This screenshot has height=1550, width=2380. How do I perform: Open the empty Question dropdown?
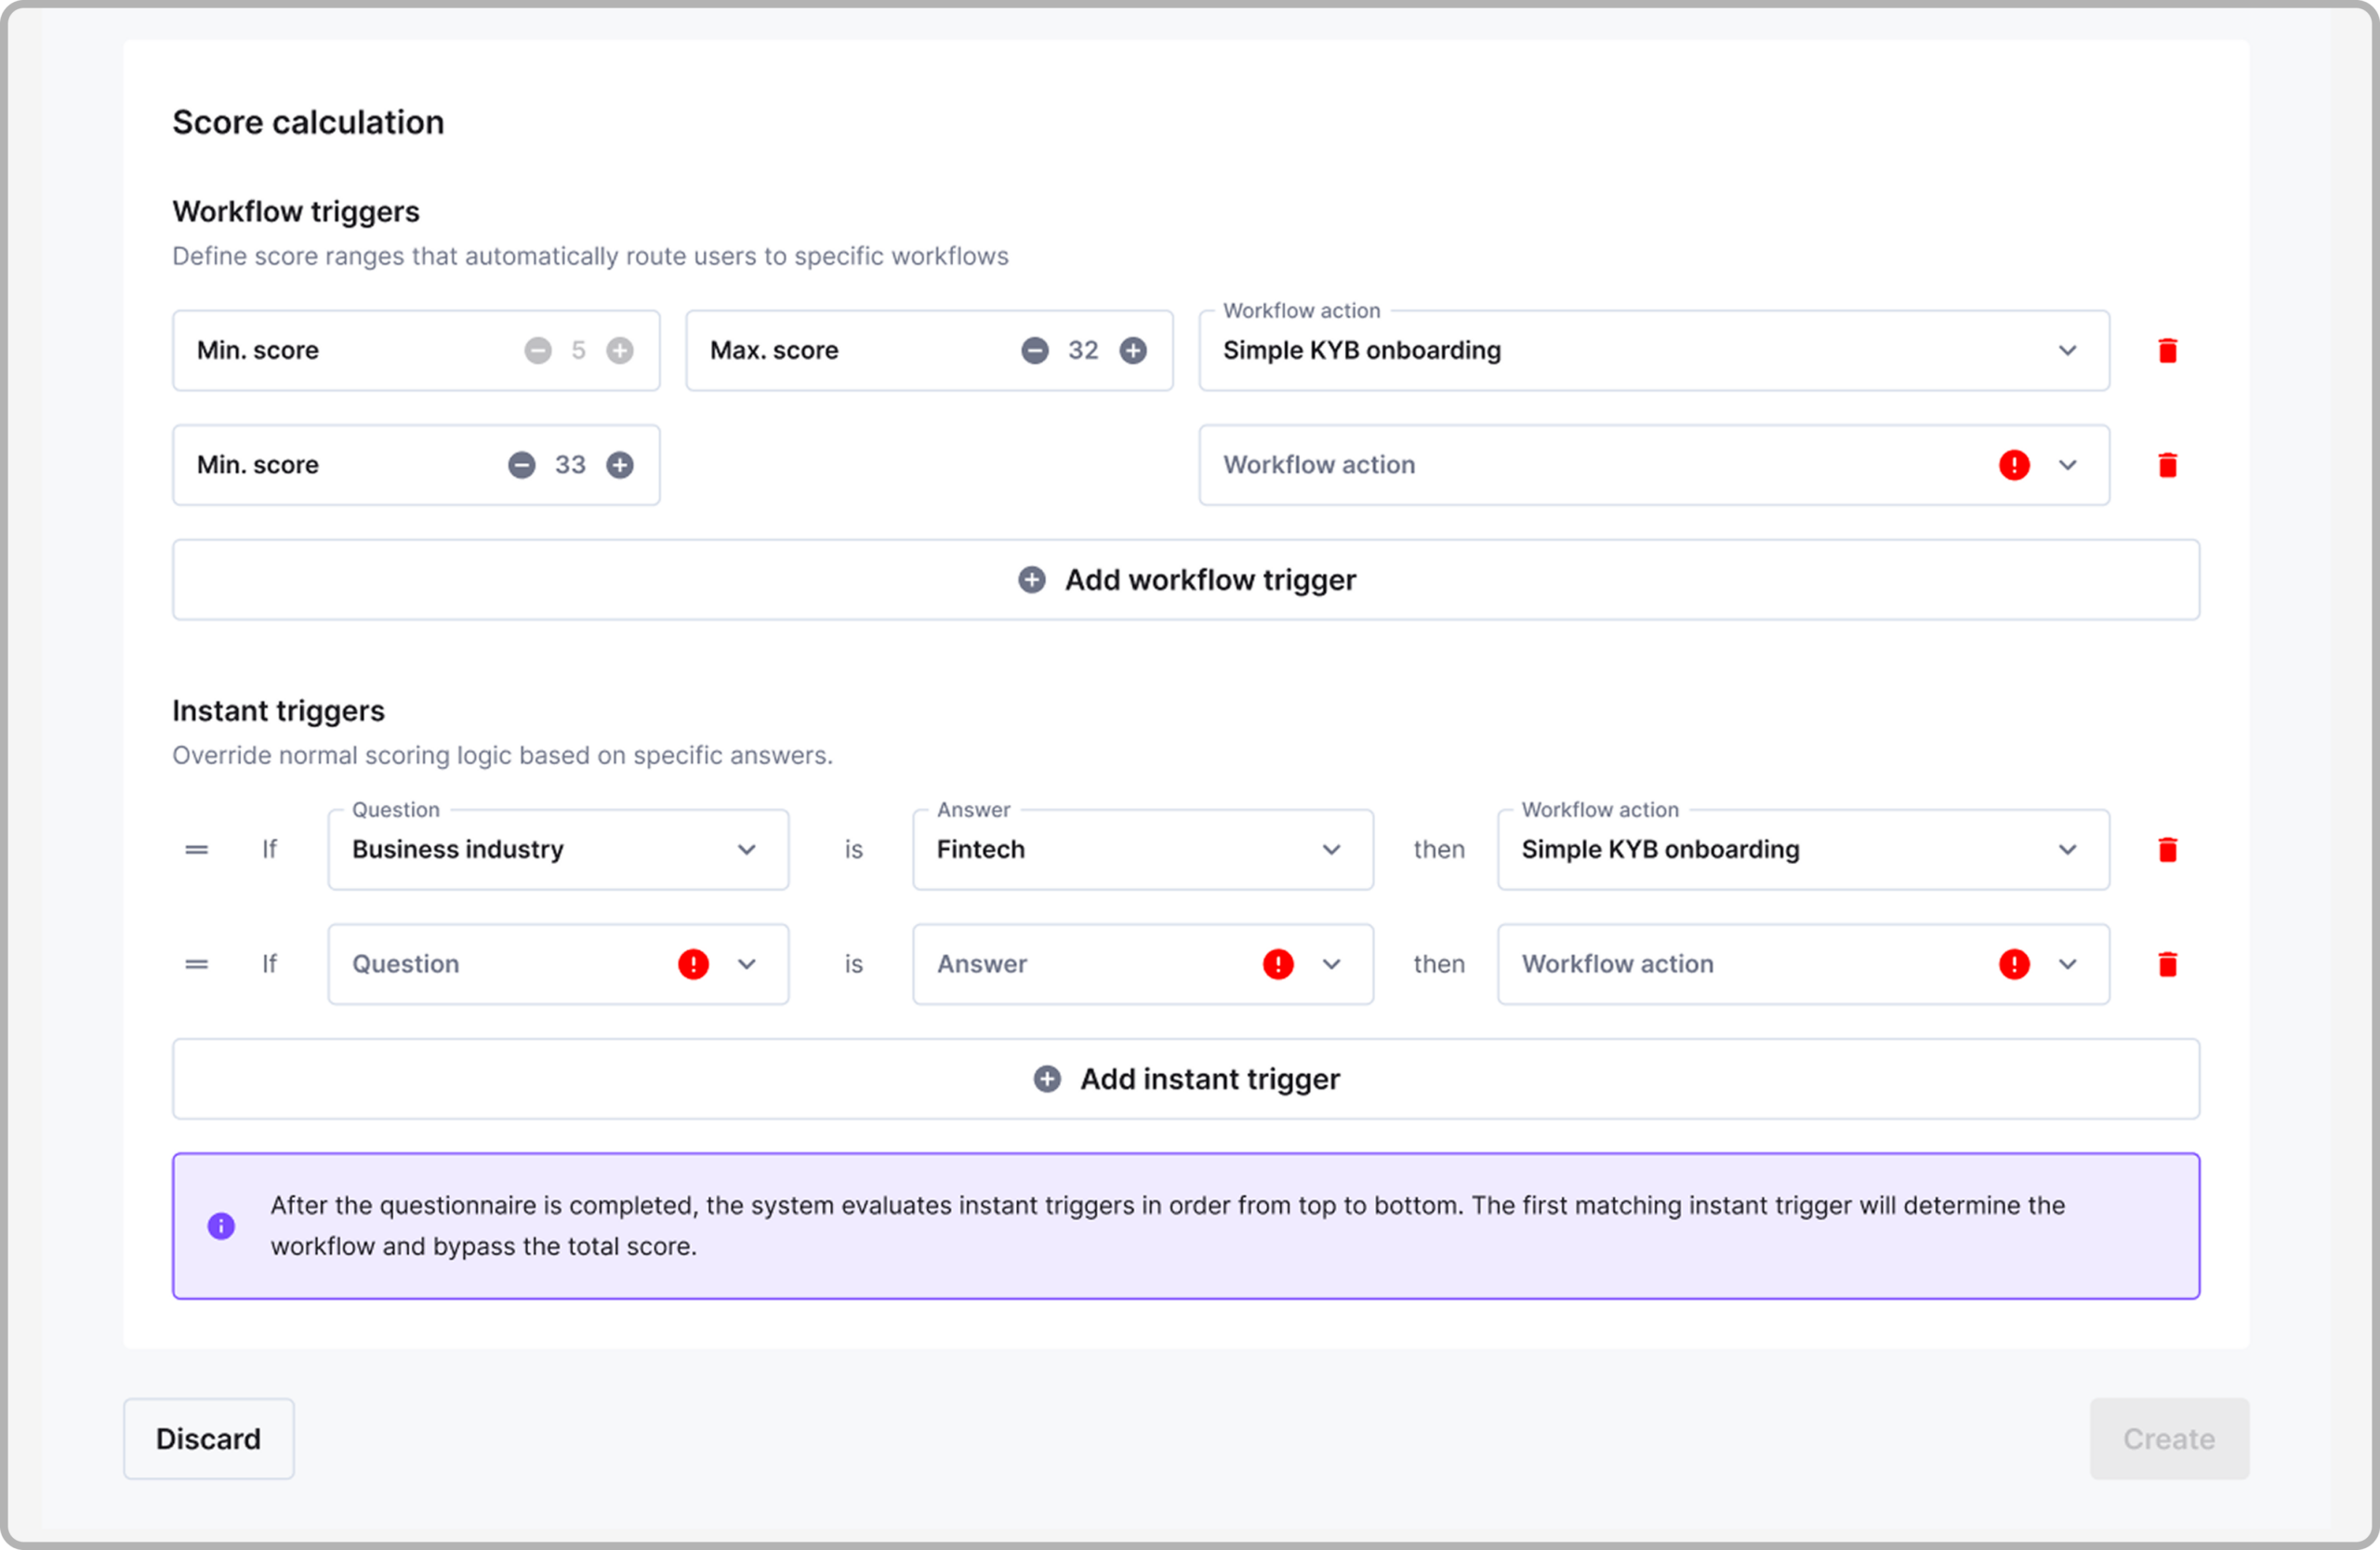pyautogui.click(x=558, y=965)
